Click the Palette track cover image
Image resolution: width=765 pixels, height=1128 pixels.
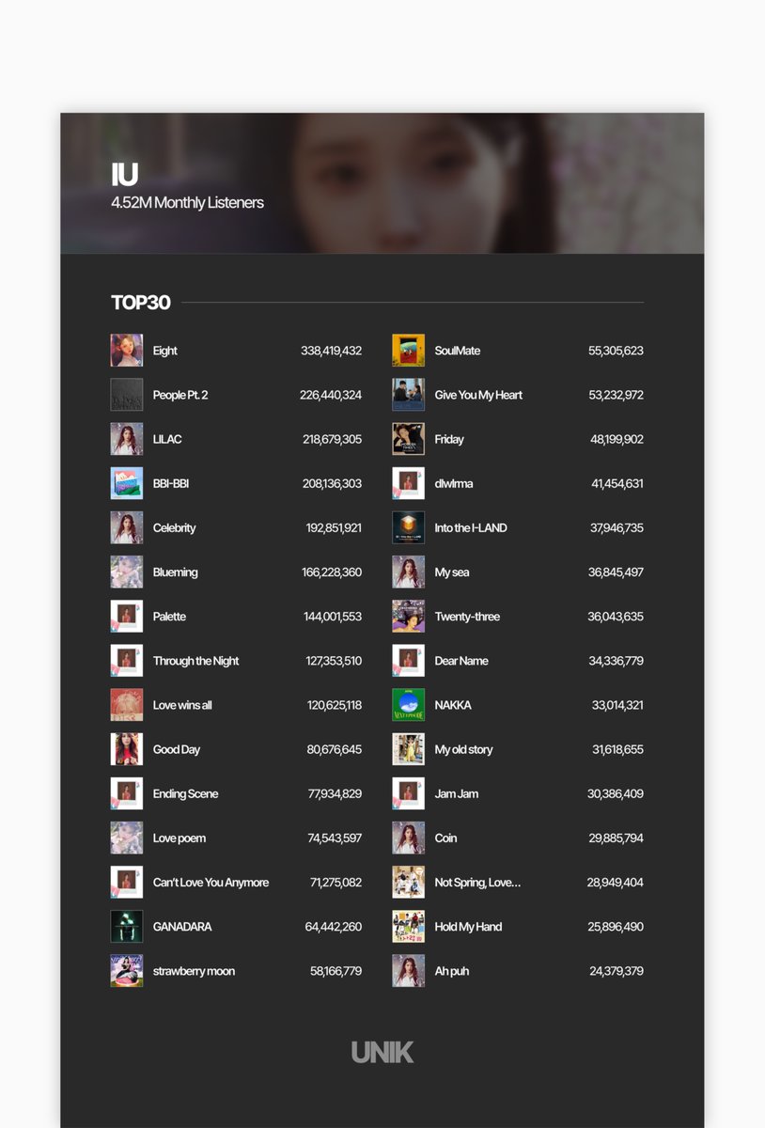[127, 617]
